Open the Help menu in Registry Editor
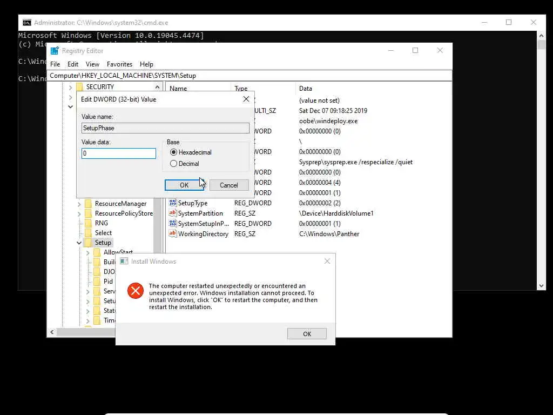This screenshot has height=415, width=553. click(x=146, y=64)
